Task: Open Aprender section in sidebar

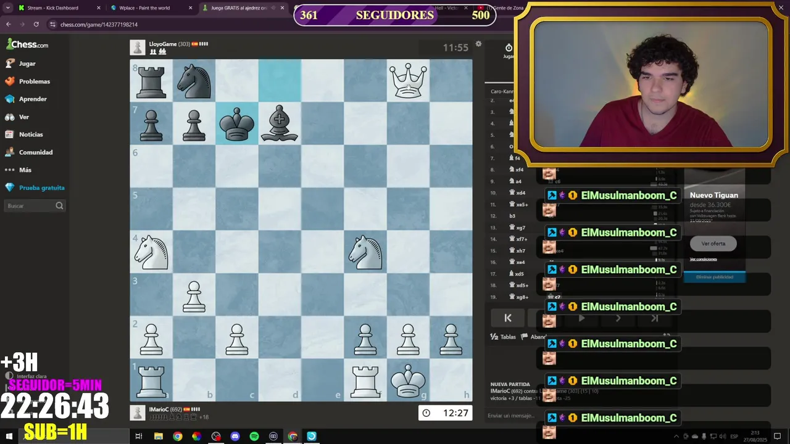Action: click(33, 99)
